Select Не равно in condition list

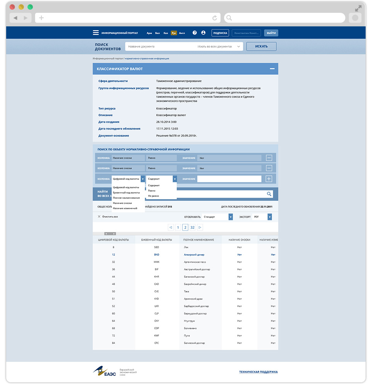153,196
